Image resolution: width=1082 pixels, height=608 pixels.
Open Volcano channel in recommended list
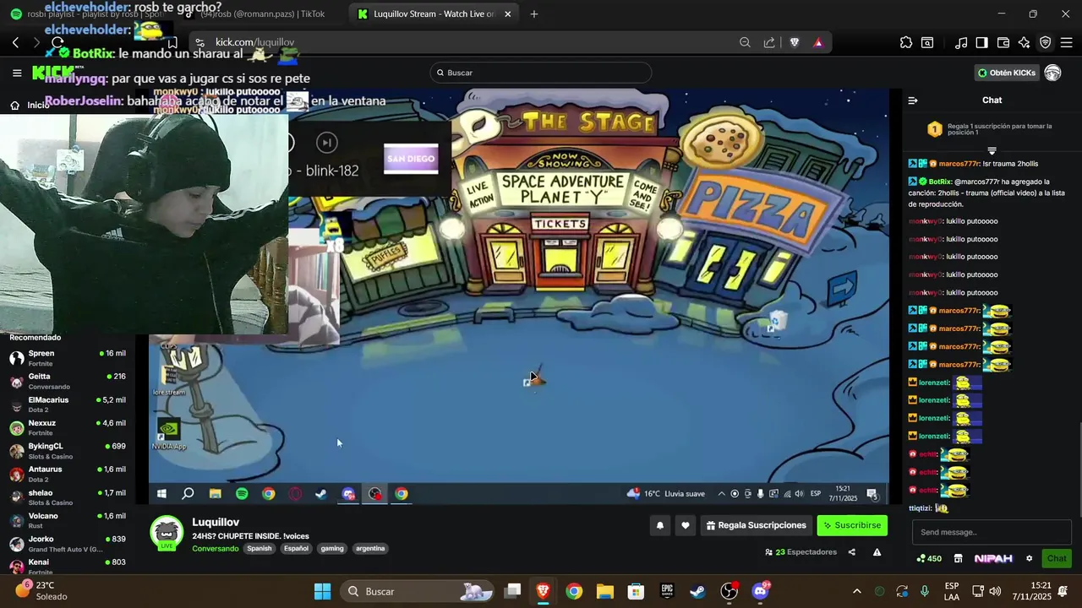click(68, 520)
